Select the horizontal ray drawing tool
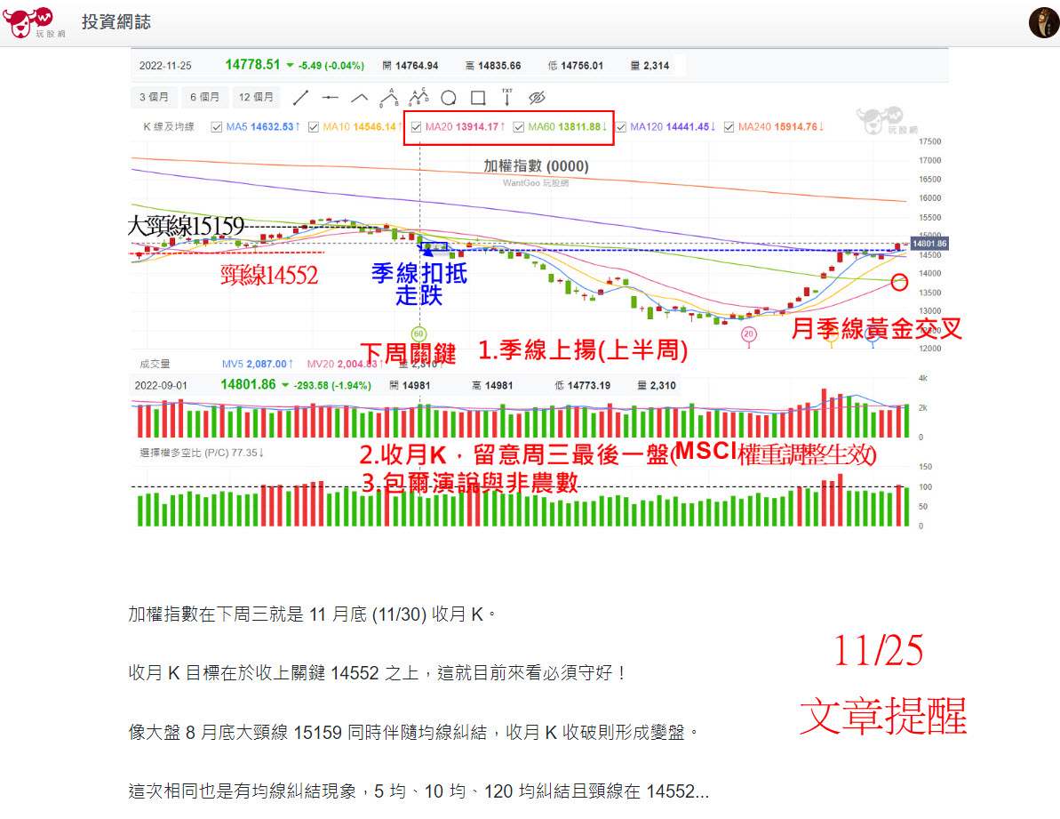The image size is (1060, 819). pos(330,98)
